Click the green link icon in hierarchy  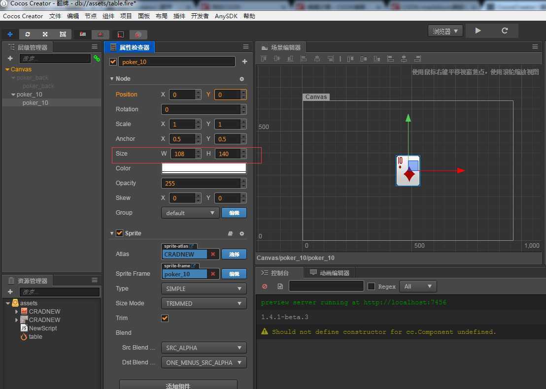pos(97,58)
